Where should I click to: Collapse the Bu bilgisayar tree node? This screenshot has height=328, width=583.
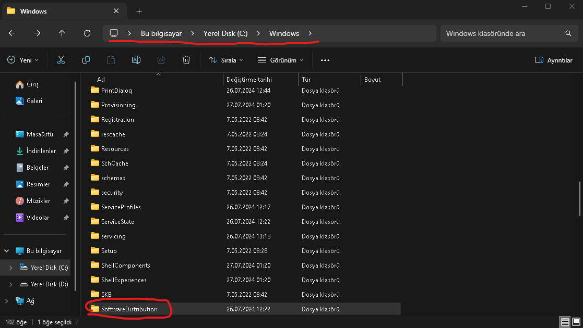click(x=6, y=251)
